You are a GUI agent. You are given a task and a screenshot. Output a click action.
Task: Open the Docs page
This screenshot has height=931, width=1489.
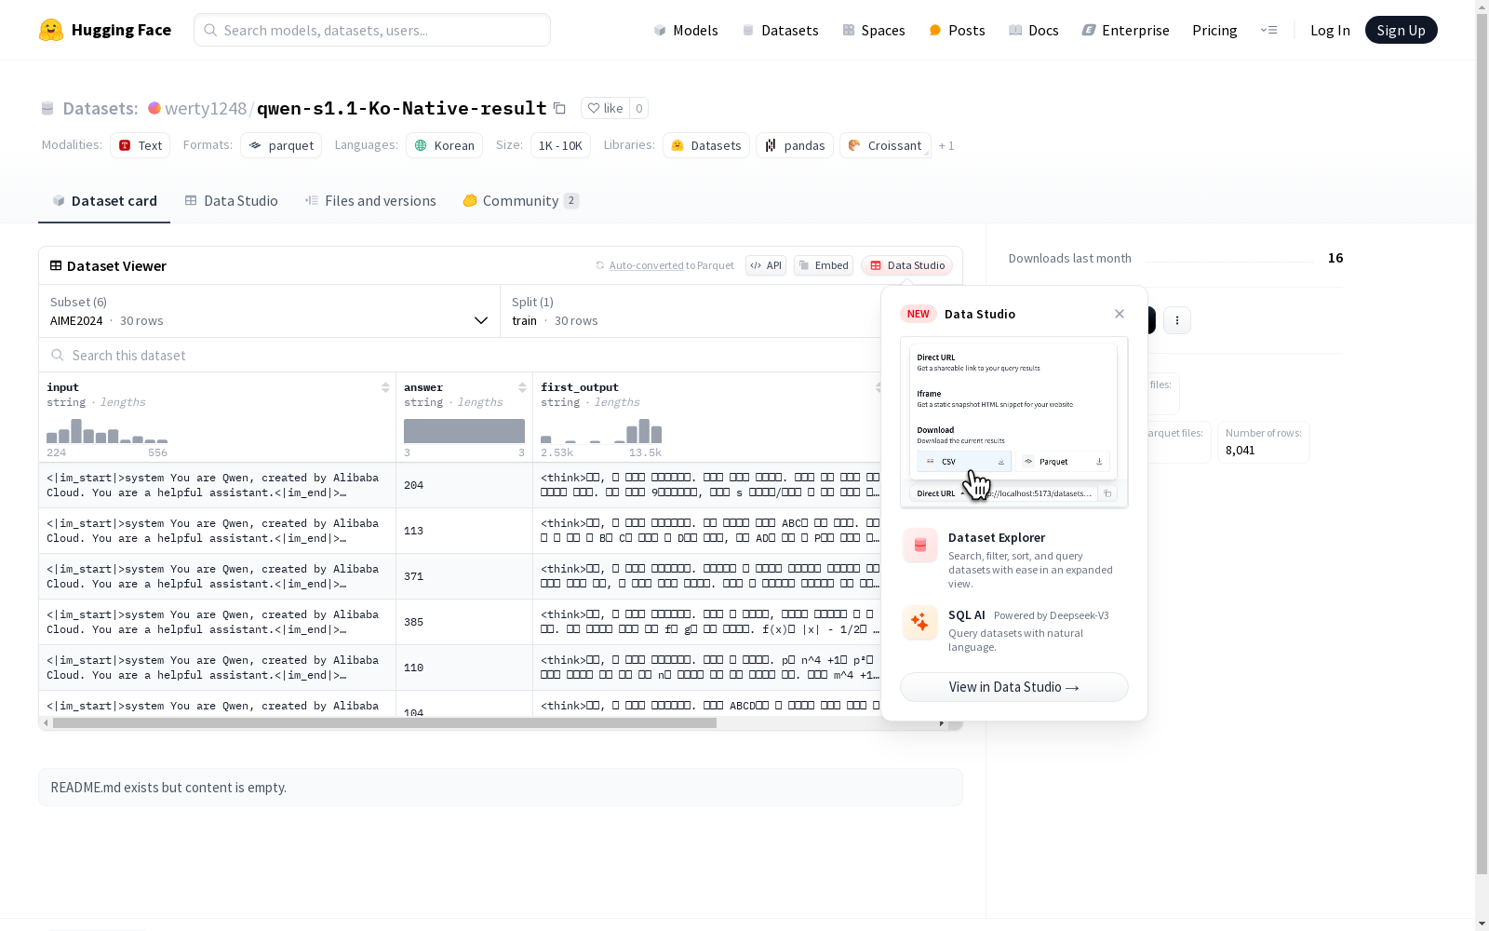1033,30
